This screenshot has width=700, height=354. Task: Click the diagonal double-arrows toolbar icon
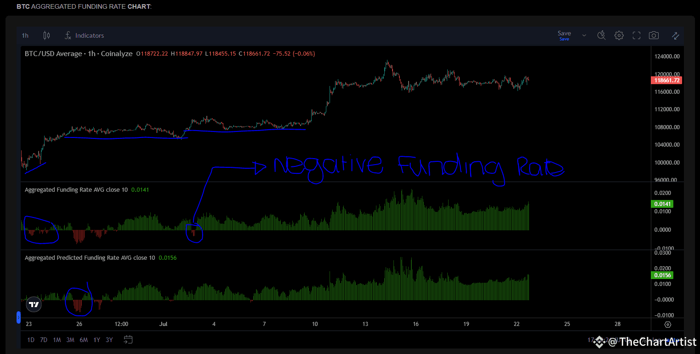(x=675, y=35)
